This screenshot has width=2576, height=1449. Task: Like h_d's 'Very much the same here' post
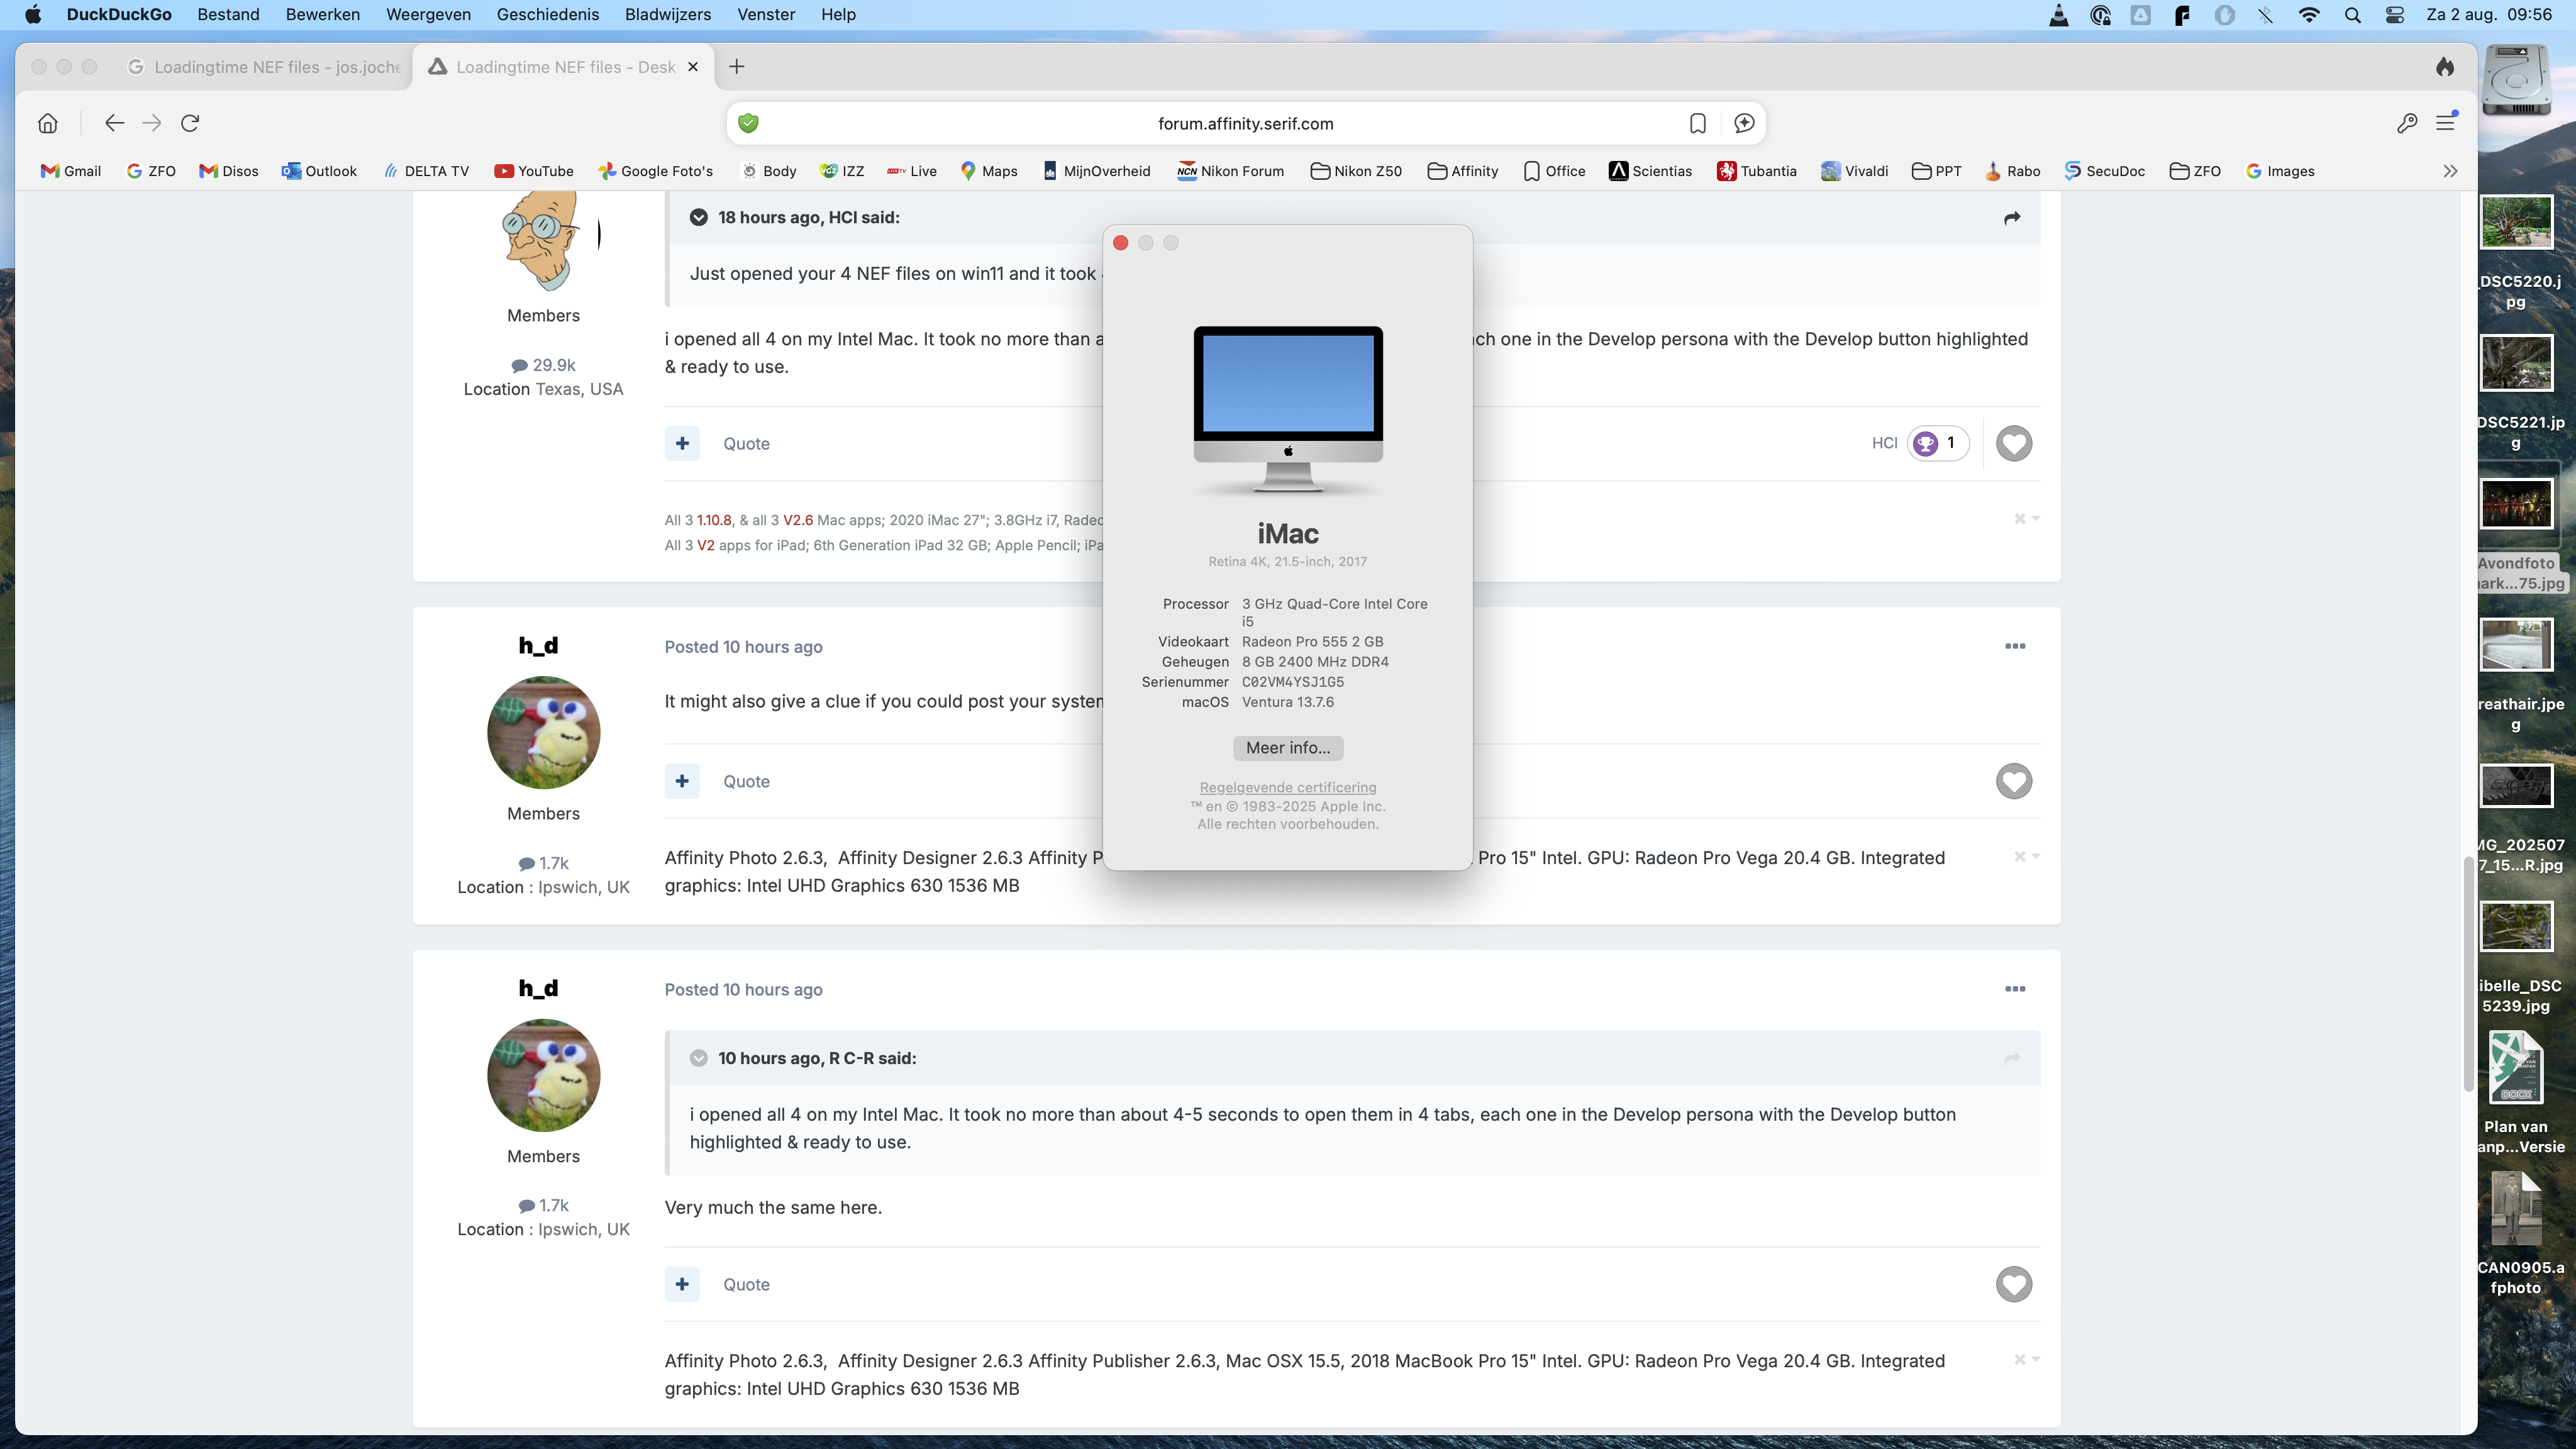pyautogui.click(x=2014, y=1284)
